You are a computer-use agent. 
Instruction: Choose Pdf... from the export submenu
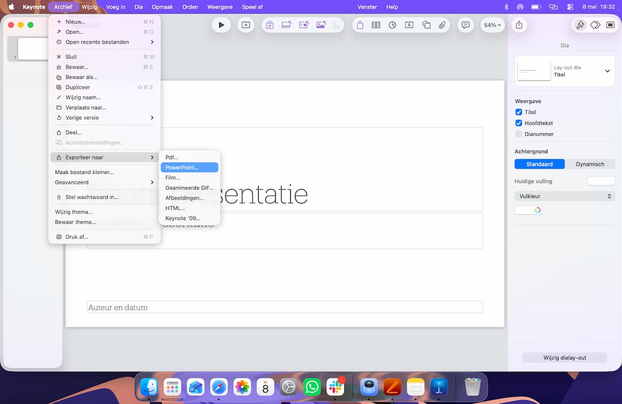pyautogui.click(x=190, y=157)
